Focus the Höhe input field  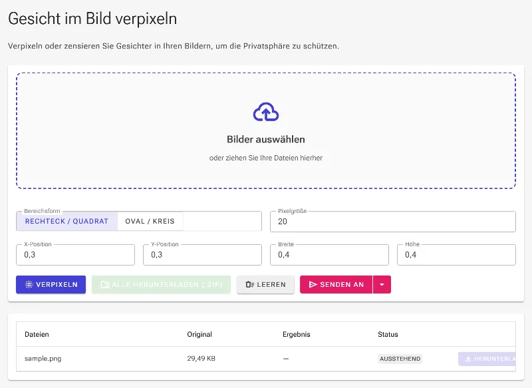point(456,255)
